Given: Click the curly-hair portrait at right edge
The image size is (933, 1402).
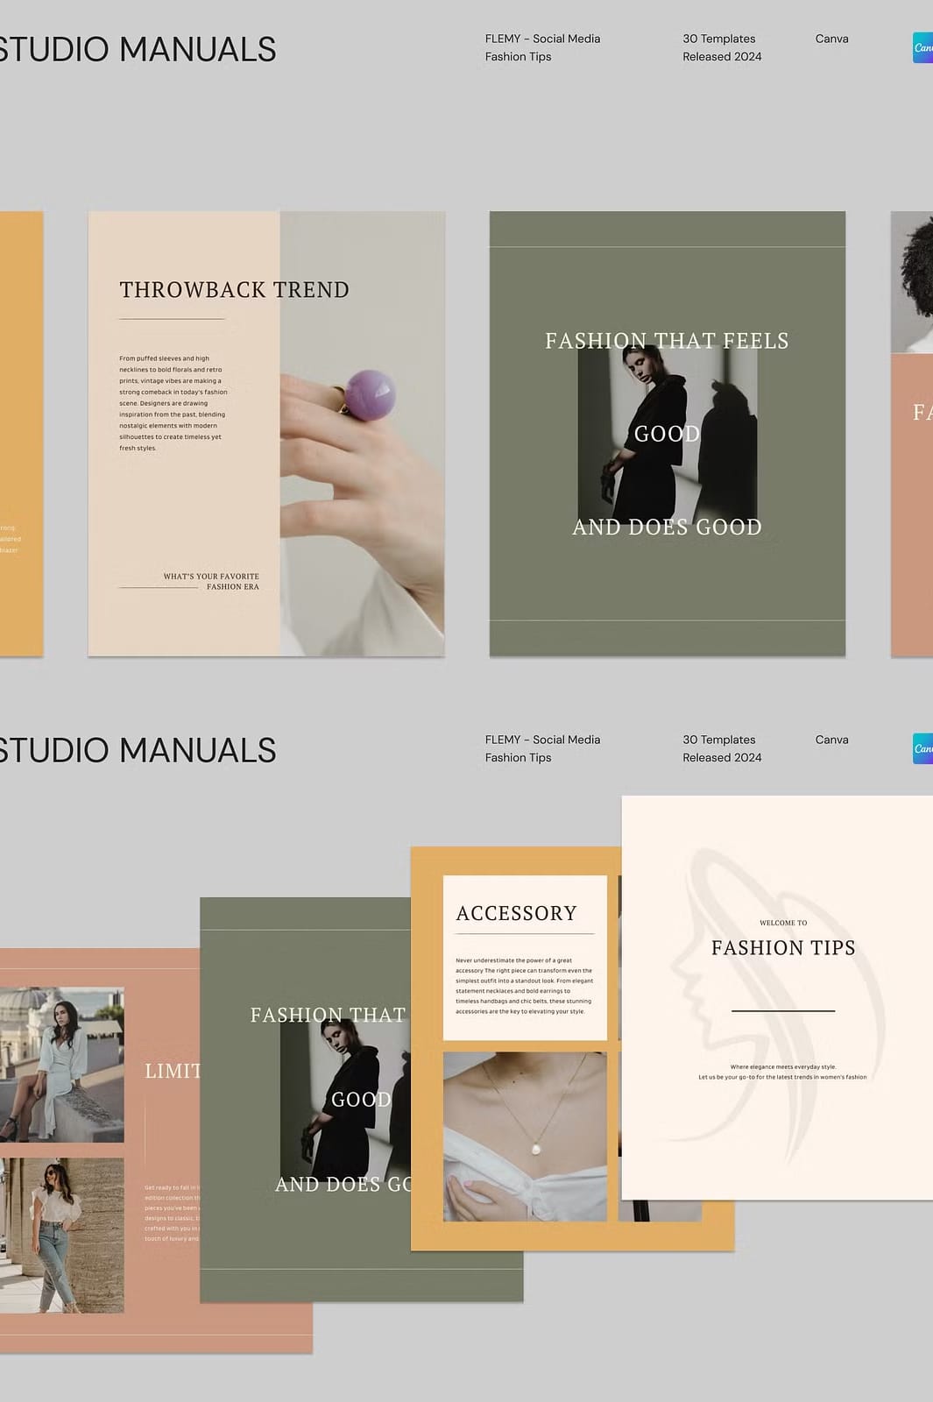Looking at the screenshot, I should [x=912, y=282].
